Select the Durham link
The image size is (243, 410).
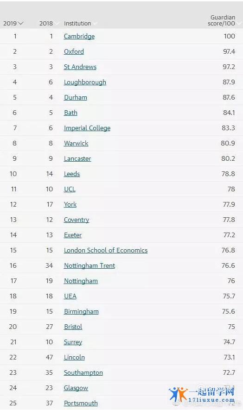coord(76,98)
